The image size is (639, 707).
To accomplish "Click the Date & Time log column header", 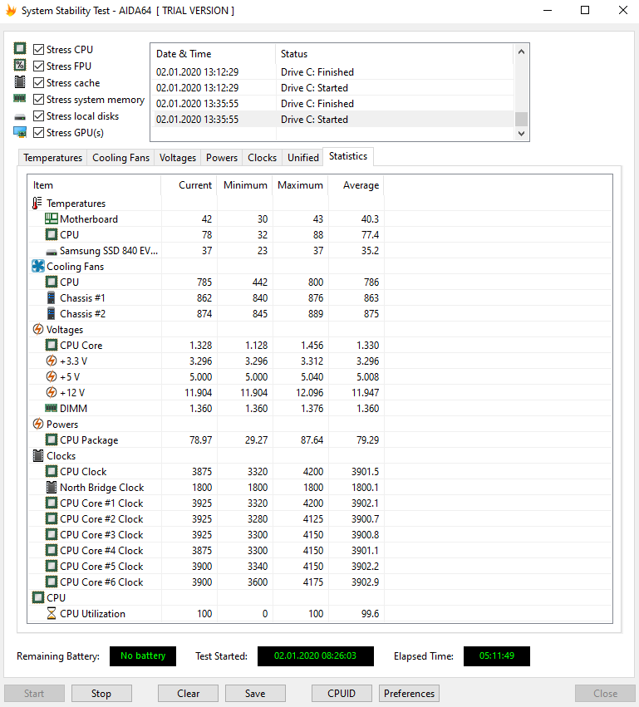I will [213, 54].
